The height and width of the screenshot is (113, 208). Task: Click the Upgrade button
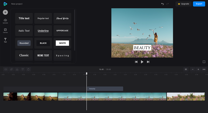click(x=184, y=4)
